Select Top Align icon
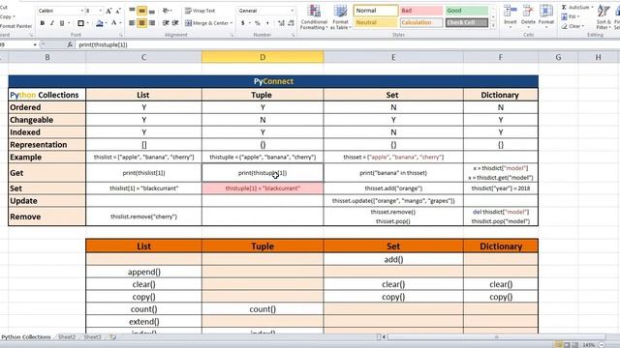This screenshot has height=348, width=620. 132,11
